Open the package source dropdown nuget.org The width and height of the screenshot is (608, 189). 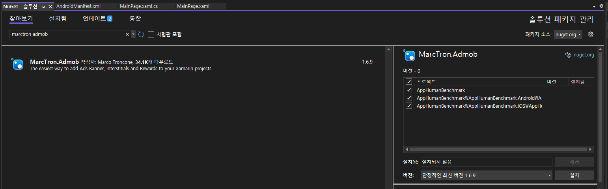[568, 34]
